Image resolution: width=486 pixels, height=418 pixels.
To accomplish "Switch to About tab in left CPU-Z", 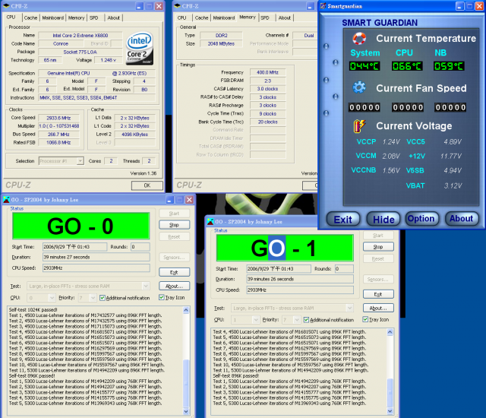I will point(113,18).
